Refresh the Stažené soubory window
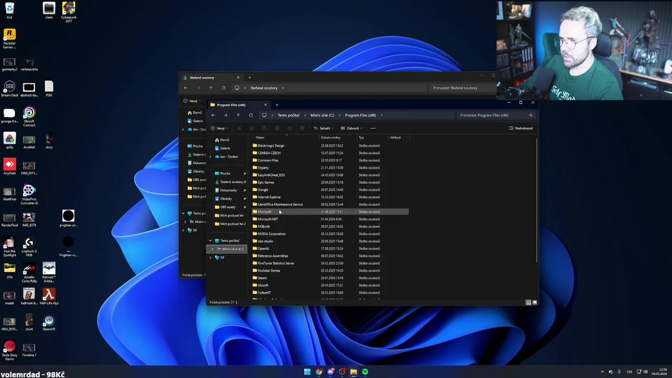This screenshot has height=378, width=672. [224, 88]
